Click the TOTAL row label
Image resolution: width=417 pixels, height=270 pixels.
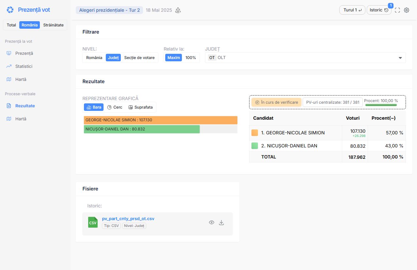[269, 157]
